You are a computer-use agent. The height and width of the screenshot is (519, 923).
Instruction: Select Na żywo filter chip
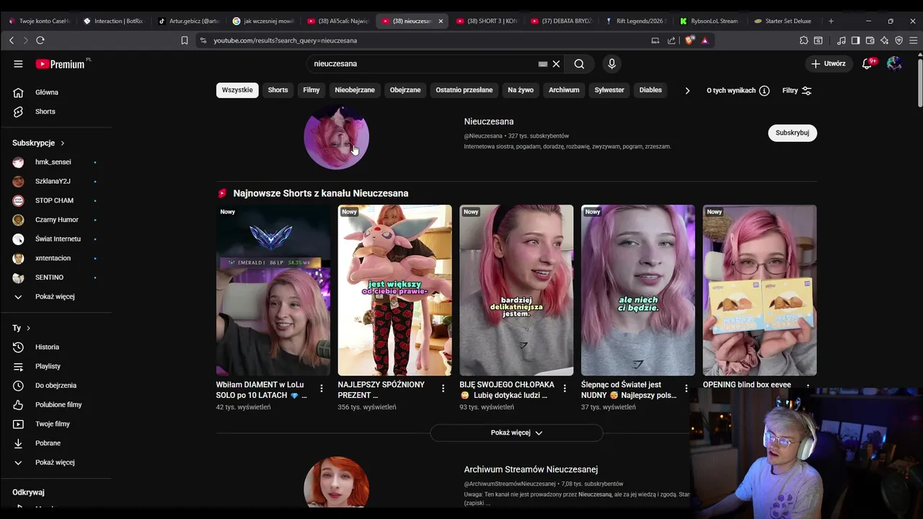tap(521, 90)
